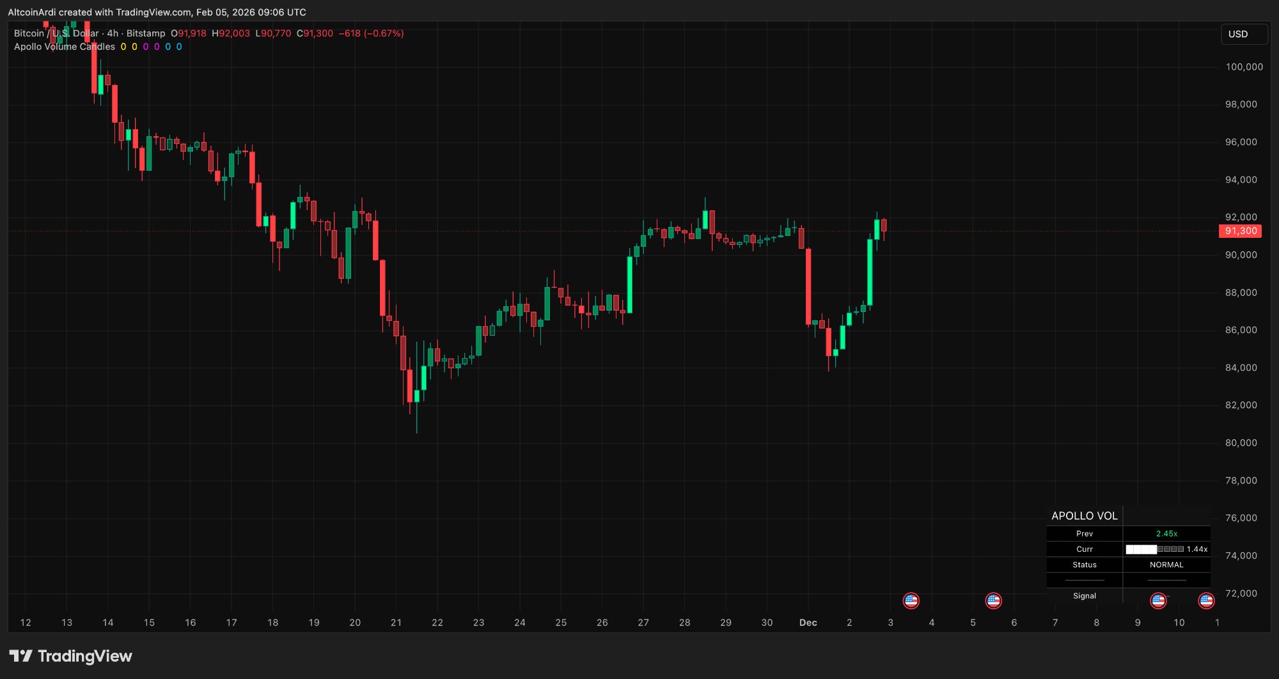1279x679 pixels.
Task: Click the 14 date label on time axis
Action: (108, 623)
